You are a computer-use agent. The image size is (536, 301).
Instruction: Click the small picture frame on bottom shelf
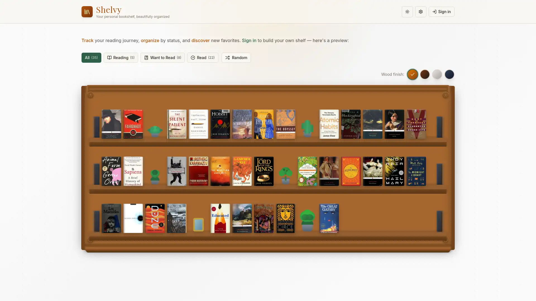pyautogui.click(x=198, y=224)
